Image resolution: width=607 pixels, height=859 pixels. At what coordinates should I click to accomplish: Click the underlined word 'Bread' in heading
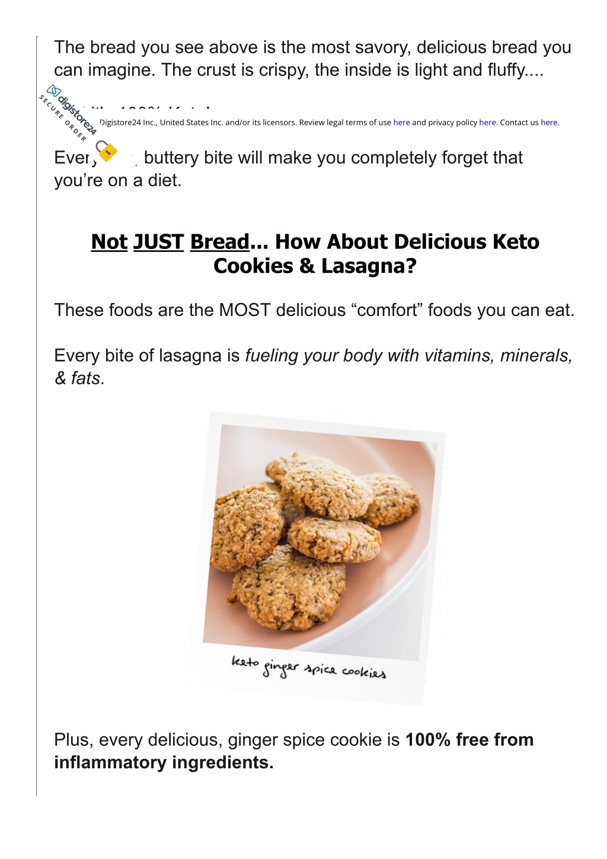[219, 241]
